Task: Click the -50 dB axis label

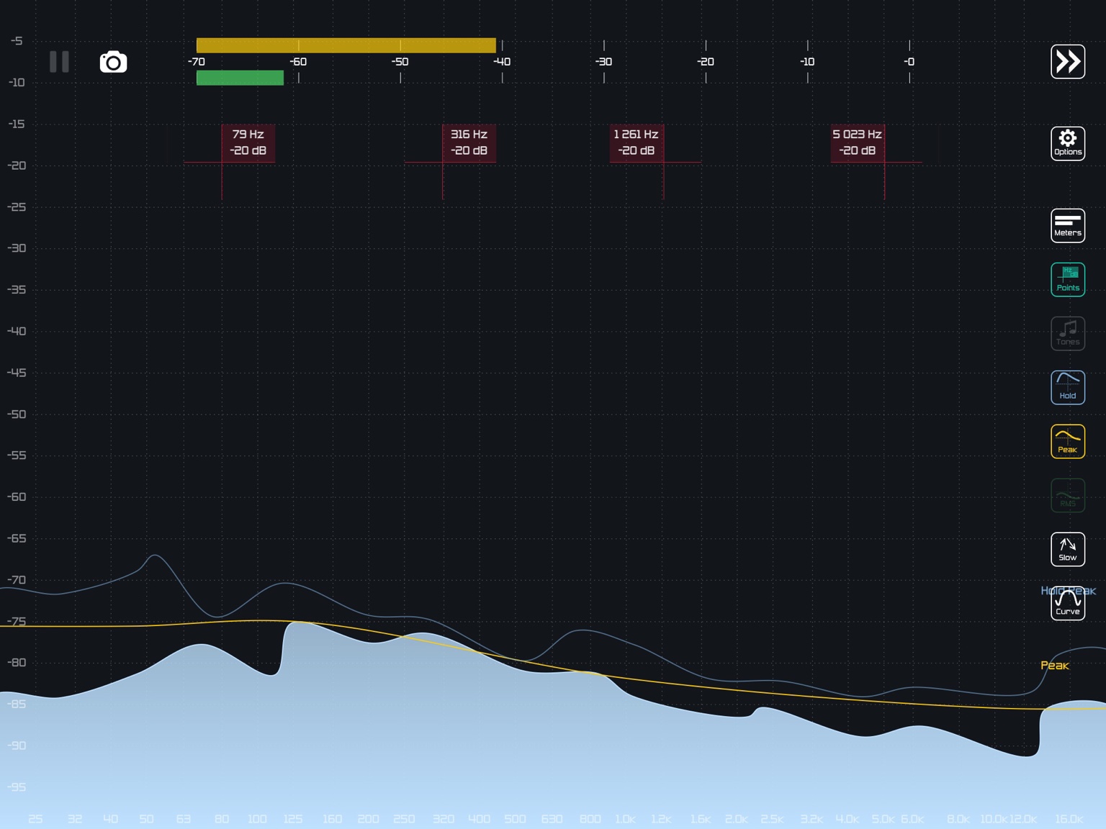Action: [x=17, y=414]
